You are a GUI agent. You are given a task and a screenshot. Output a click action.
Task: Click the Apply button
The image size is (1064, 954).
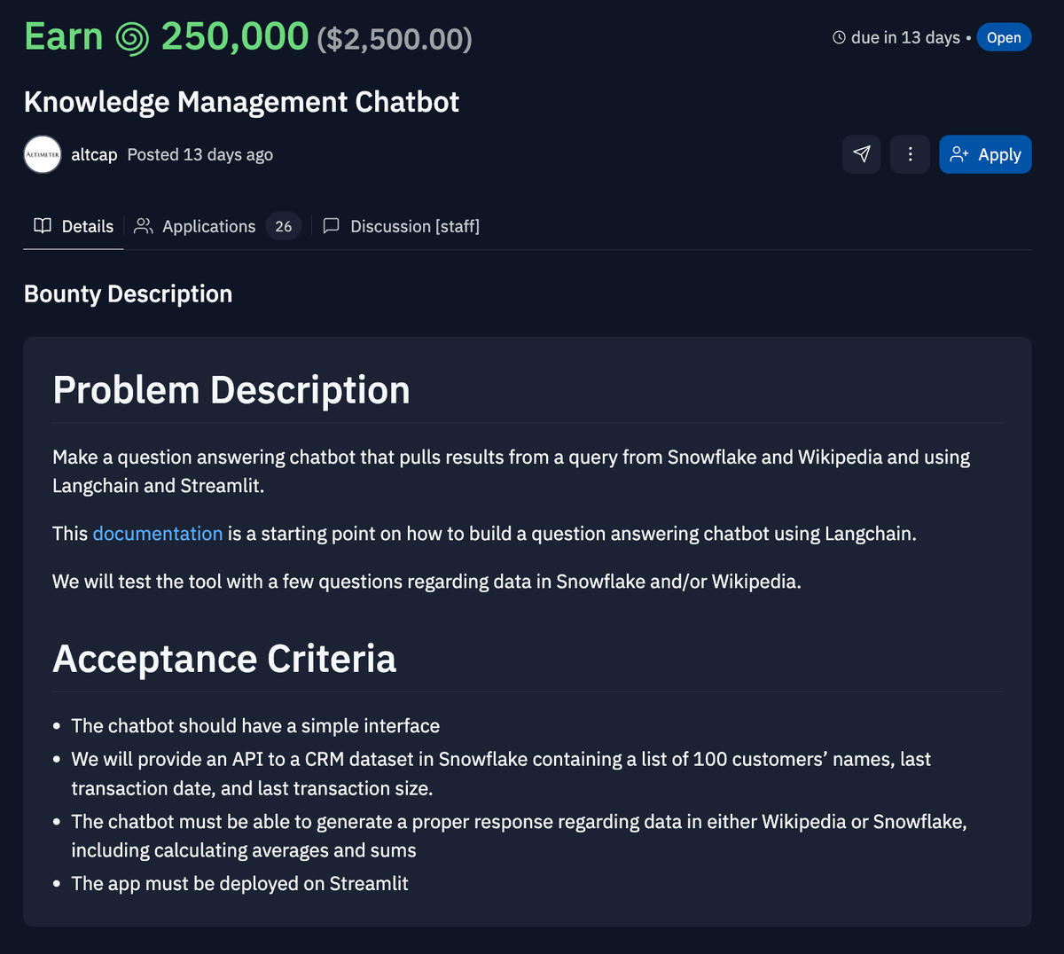(x=985, y=153)
